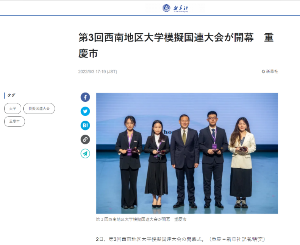Share article via Facebook icon
Screen dimensions: 300x245
pos(85,97)
